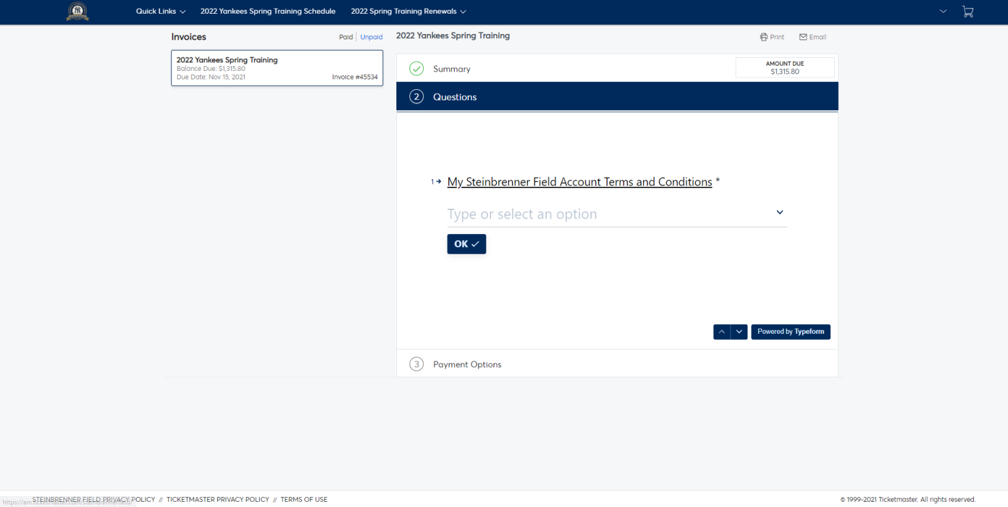The height and width of the screenshot is (507, 1008).
Task: Go to previous Typeform question
Action: pos(722,332)
